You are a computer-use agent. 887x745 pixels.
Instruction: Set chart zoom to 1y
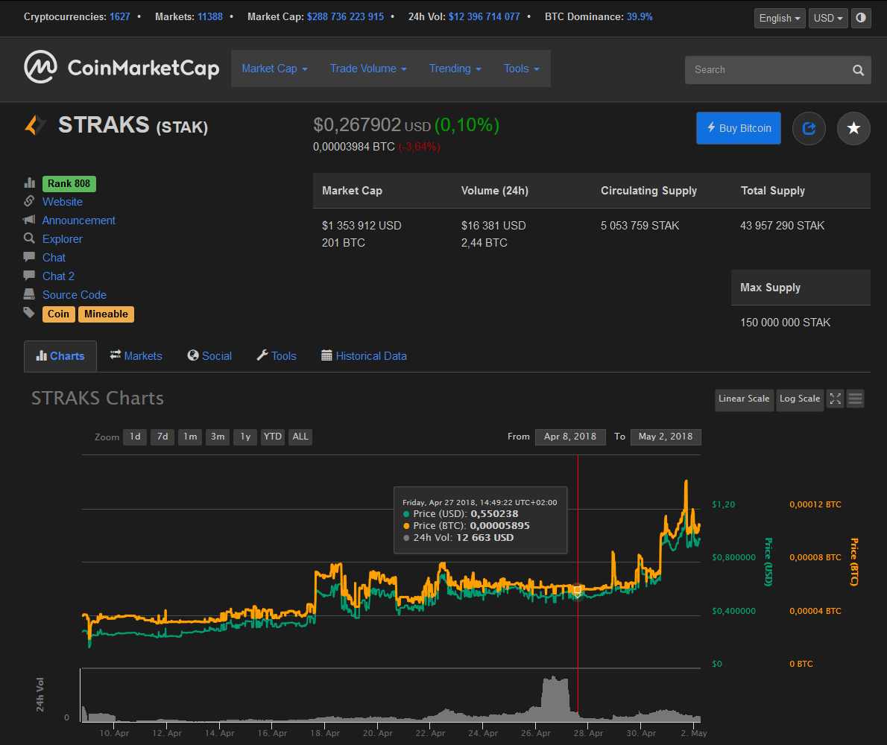click(x=245, y=437)
